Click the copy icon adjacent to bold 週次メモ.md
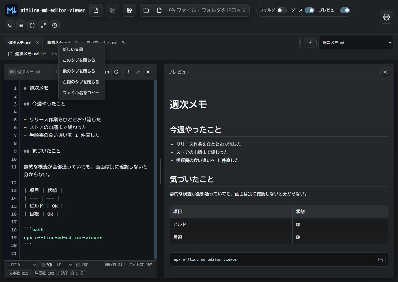Image resolution: width=398 pixels, height=282 pixels. click(x=44, y=54)
